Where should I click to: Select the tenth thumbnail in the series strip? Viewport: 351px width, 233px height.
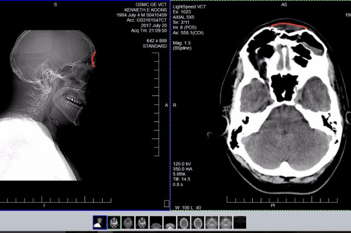click(x=226, y=222)
